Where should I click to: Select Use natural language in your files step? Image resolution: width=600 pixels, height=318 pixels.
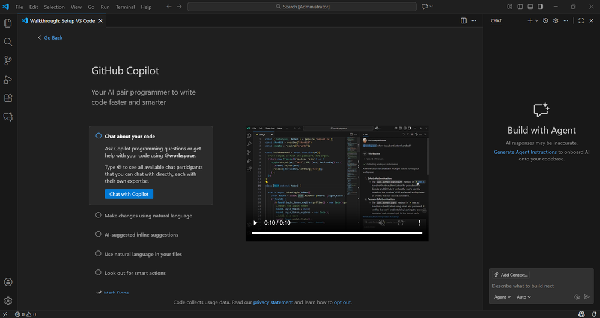[x=143, y=254]
